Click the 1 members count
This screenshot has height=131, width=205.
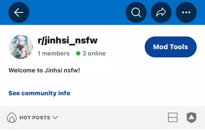pyautogui.click(x=54, y=53)
